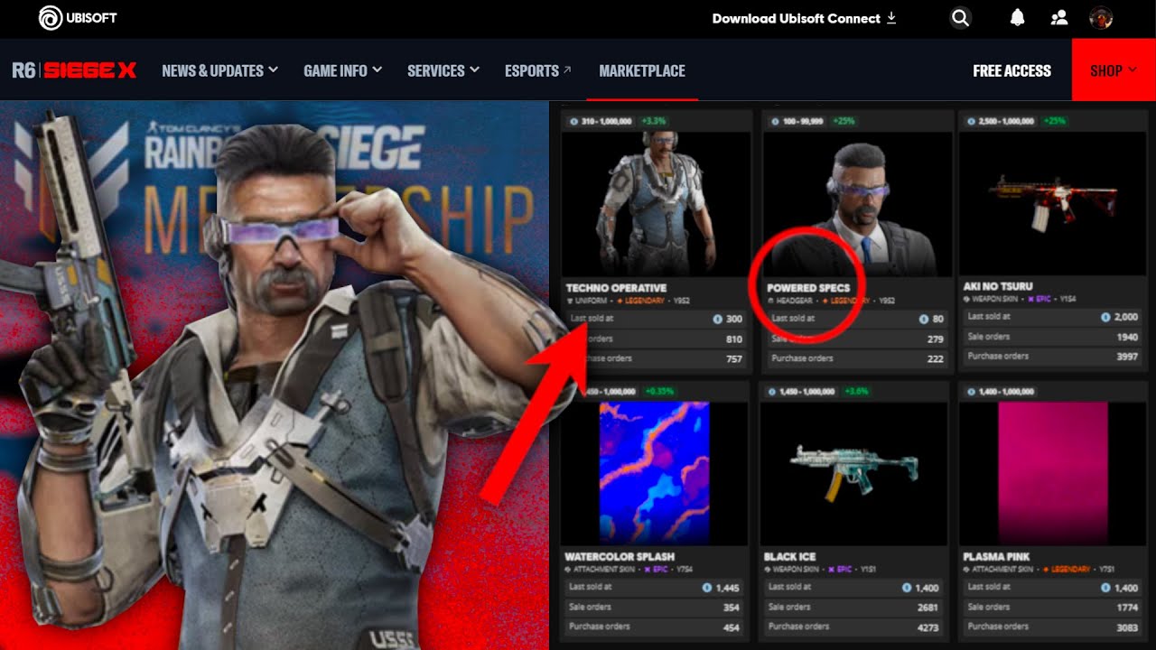Open the Plasma Pink item title
The image size is (1156, 650).
click(x=996, y=557)
